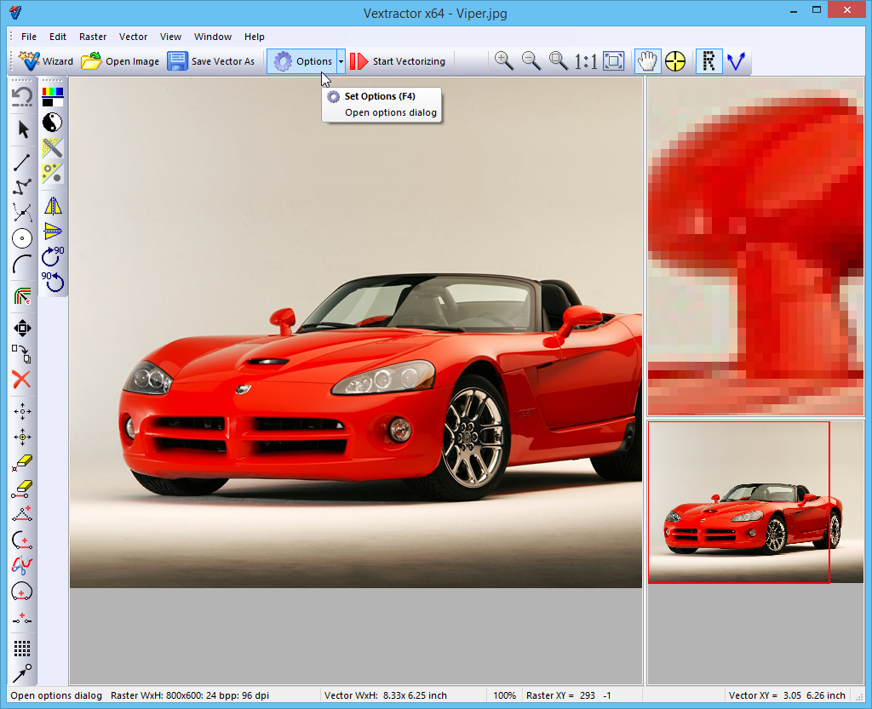The width and height of the screenshot is (872, 709).
Task: Pick the circle drawing tool
Action: click(23, 238)
